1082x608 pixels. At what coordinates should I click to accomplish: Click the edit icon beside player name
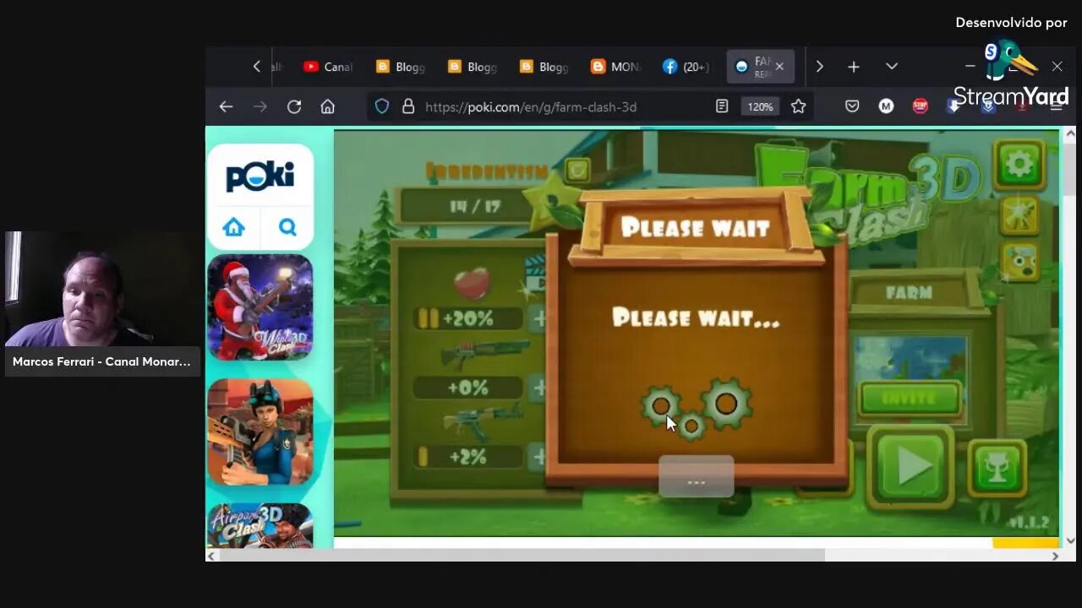577,171
